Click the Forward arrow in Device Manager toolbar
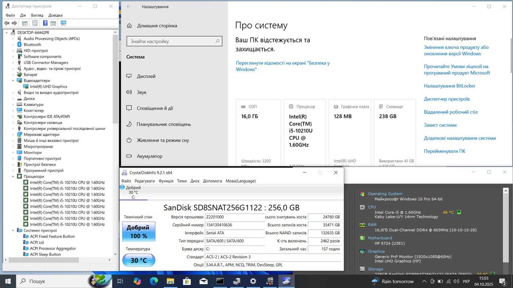Viewport: 513px width, 288px height. 14,23
